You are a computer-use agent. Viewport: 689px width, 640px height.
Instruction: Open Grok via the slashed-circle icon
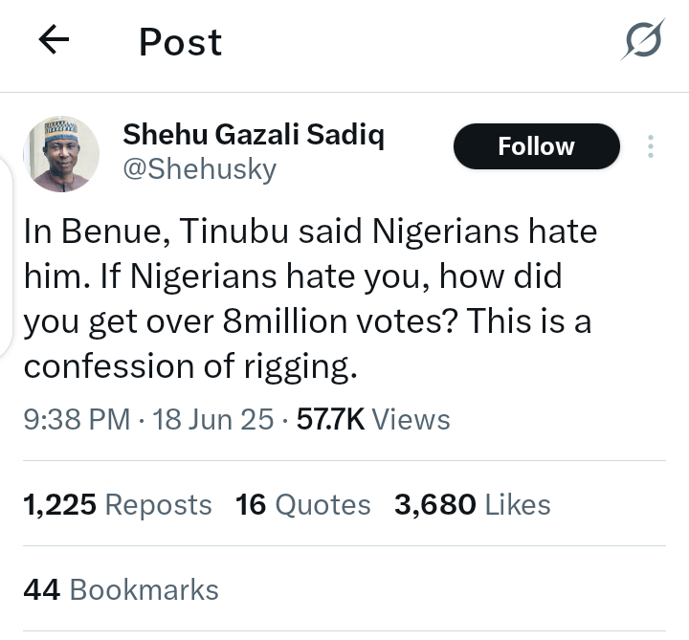coord(641,41)
